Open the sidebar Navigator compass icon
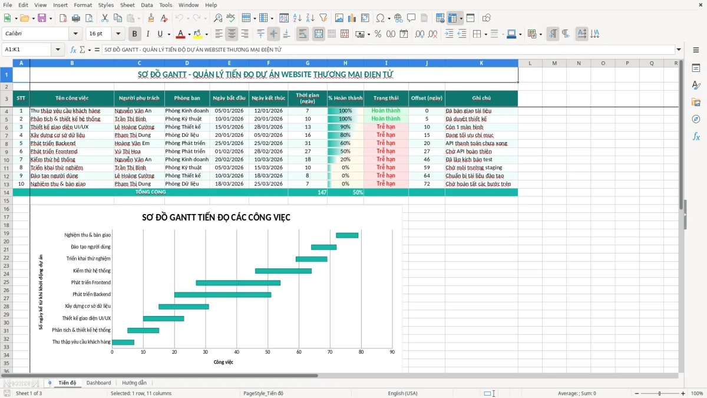 pos(696,119)
